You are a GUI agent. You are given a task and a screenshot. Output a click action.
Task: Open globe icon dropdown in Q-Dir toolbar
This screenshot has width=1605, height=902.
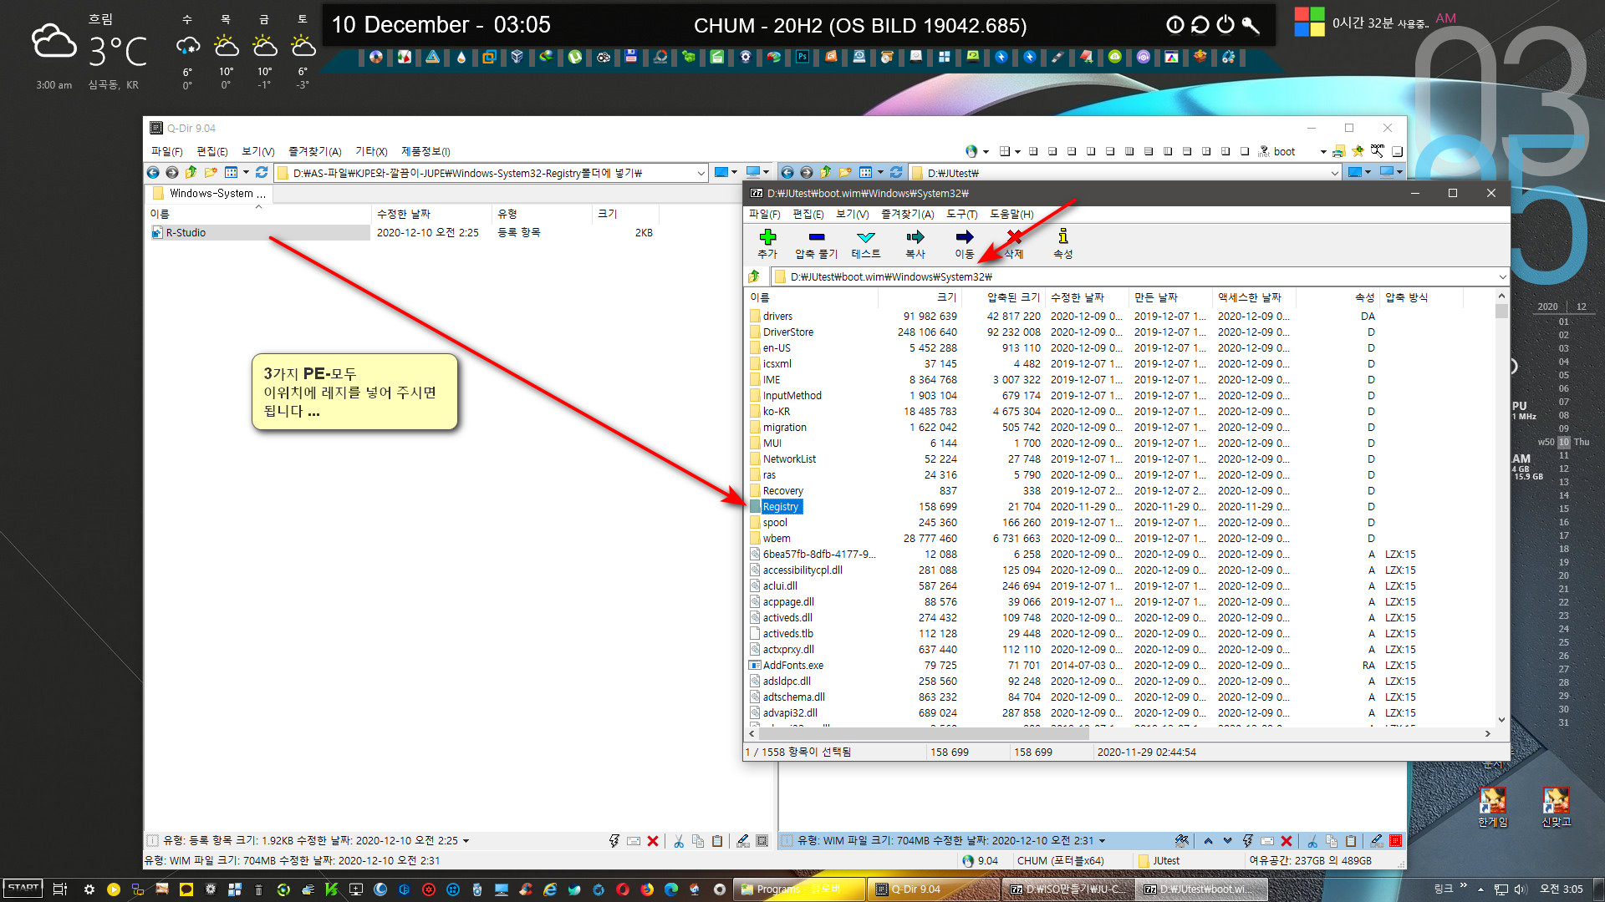(986, 151)
